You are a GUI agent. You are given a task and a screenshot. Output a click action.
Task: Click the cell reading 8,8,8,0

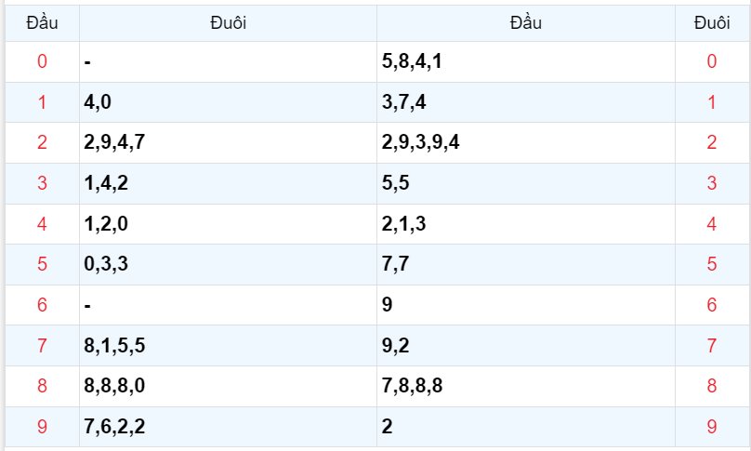coord(114,386)
